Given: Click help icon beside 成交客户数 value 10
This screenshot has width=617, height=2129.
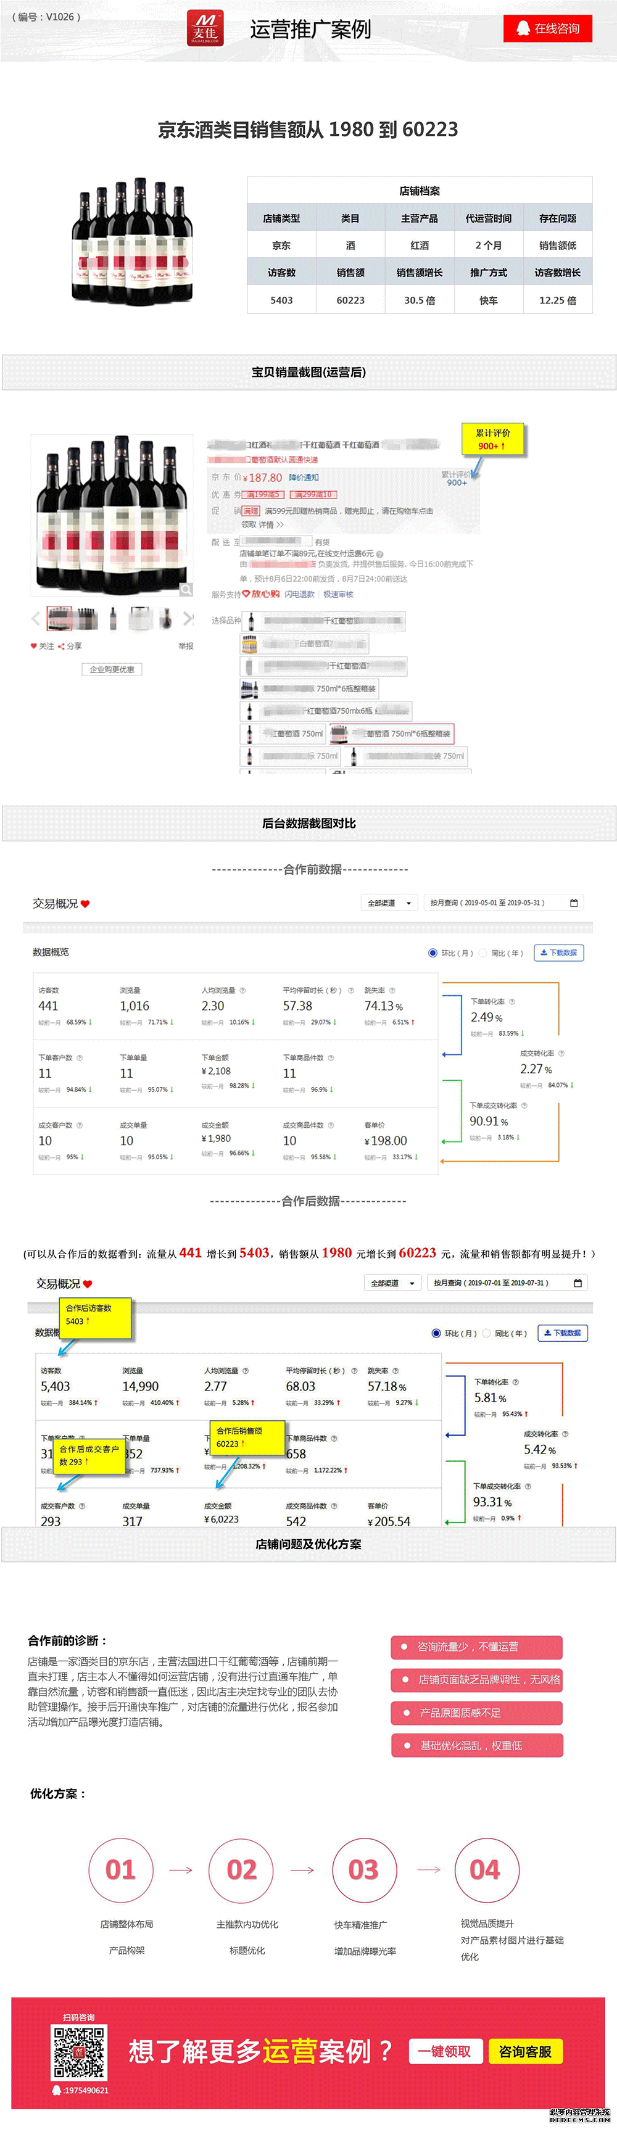Looking at the screenshot, I should (x=80, y=1126).
